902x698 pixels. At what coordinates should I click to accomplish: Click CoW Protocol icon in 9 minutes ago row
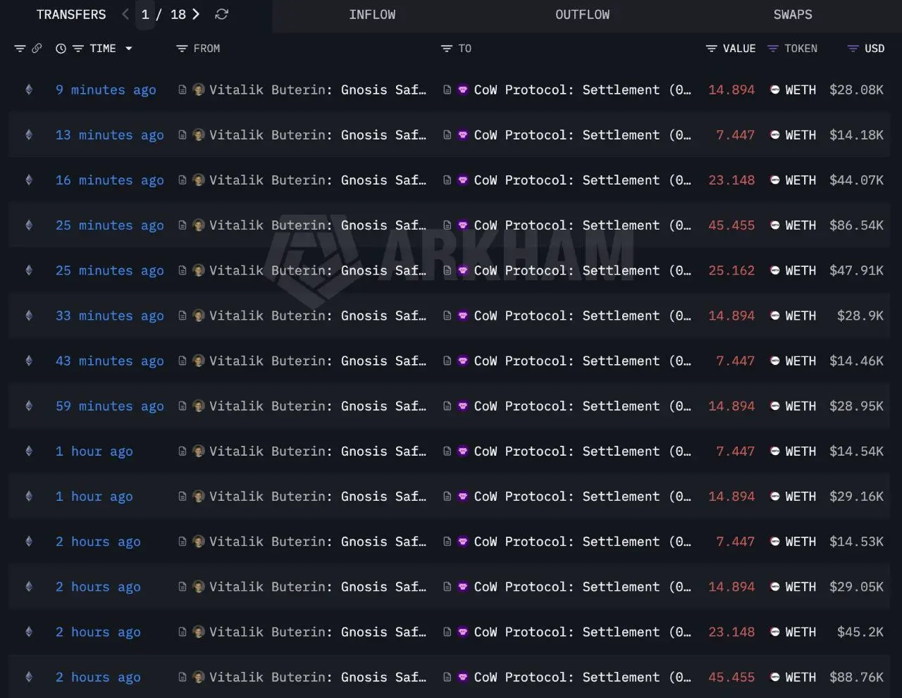tap(463, 89)
